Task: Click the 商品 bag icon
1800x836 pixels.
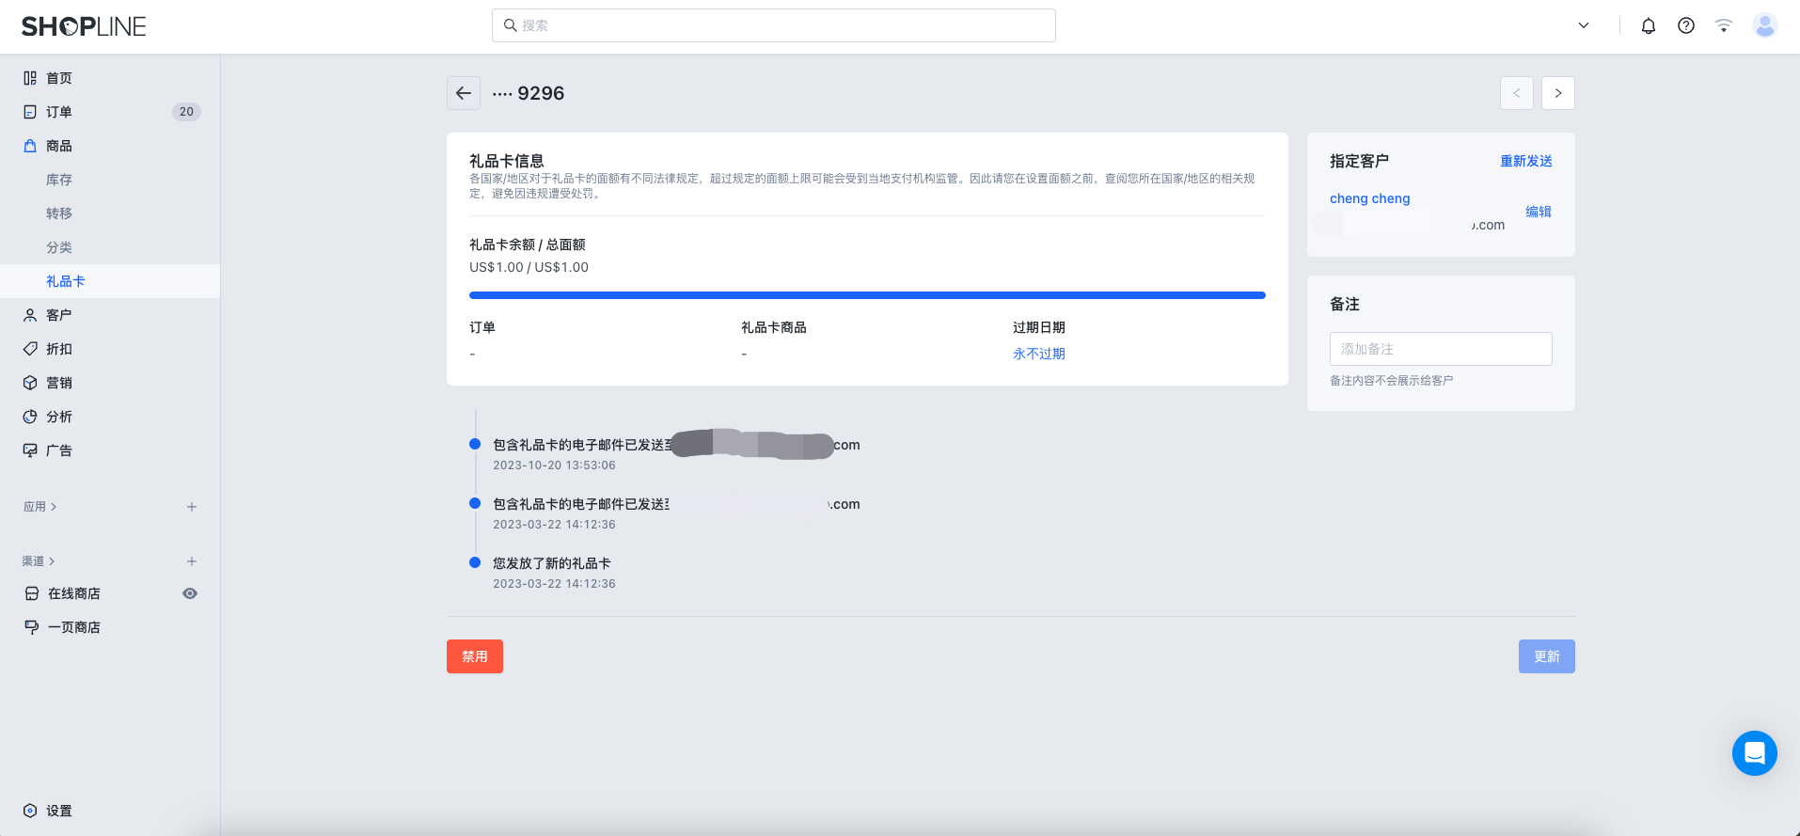Action: coord(30,146)
